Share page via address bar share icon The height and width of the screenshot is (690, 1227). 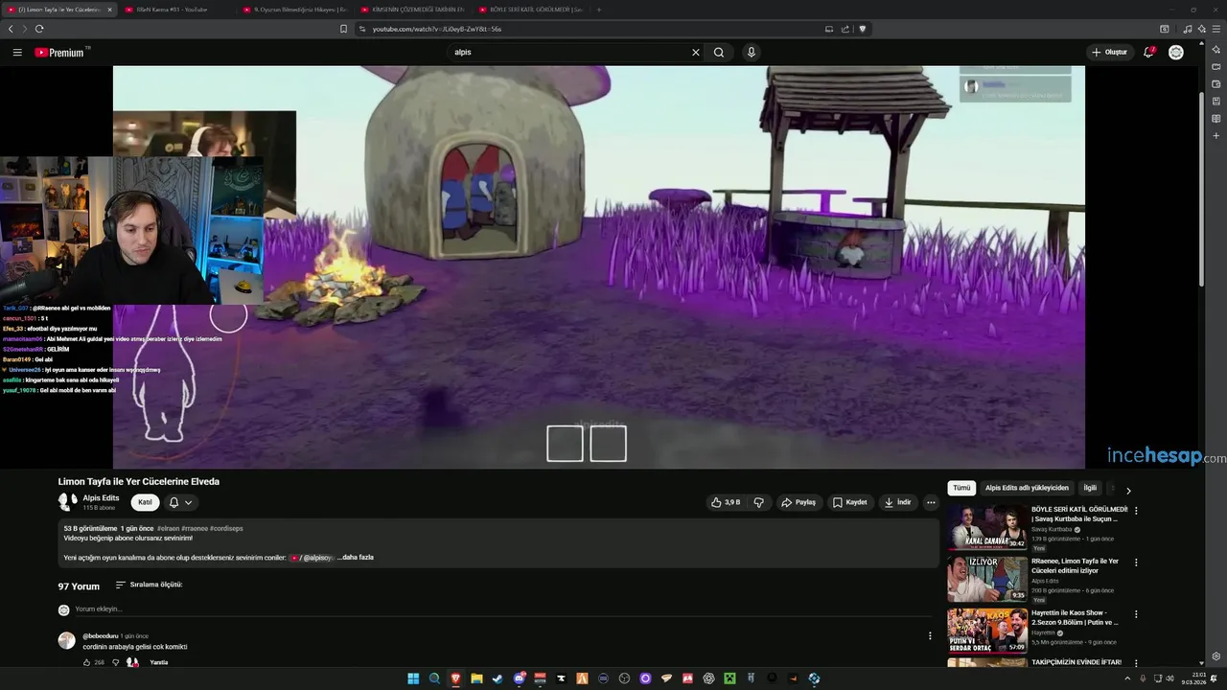(x=845, y=29)
